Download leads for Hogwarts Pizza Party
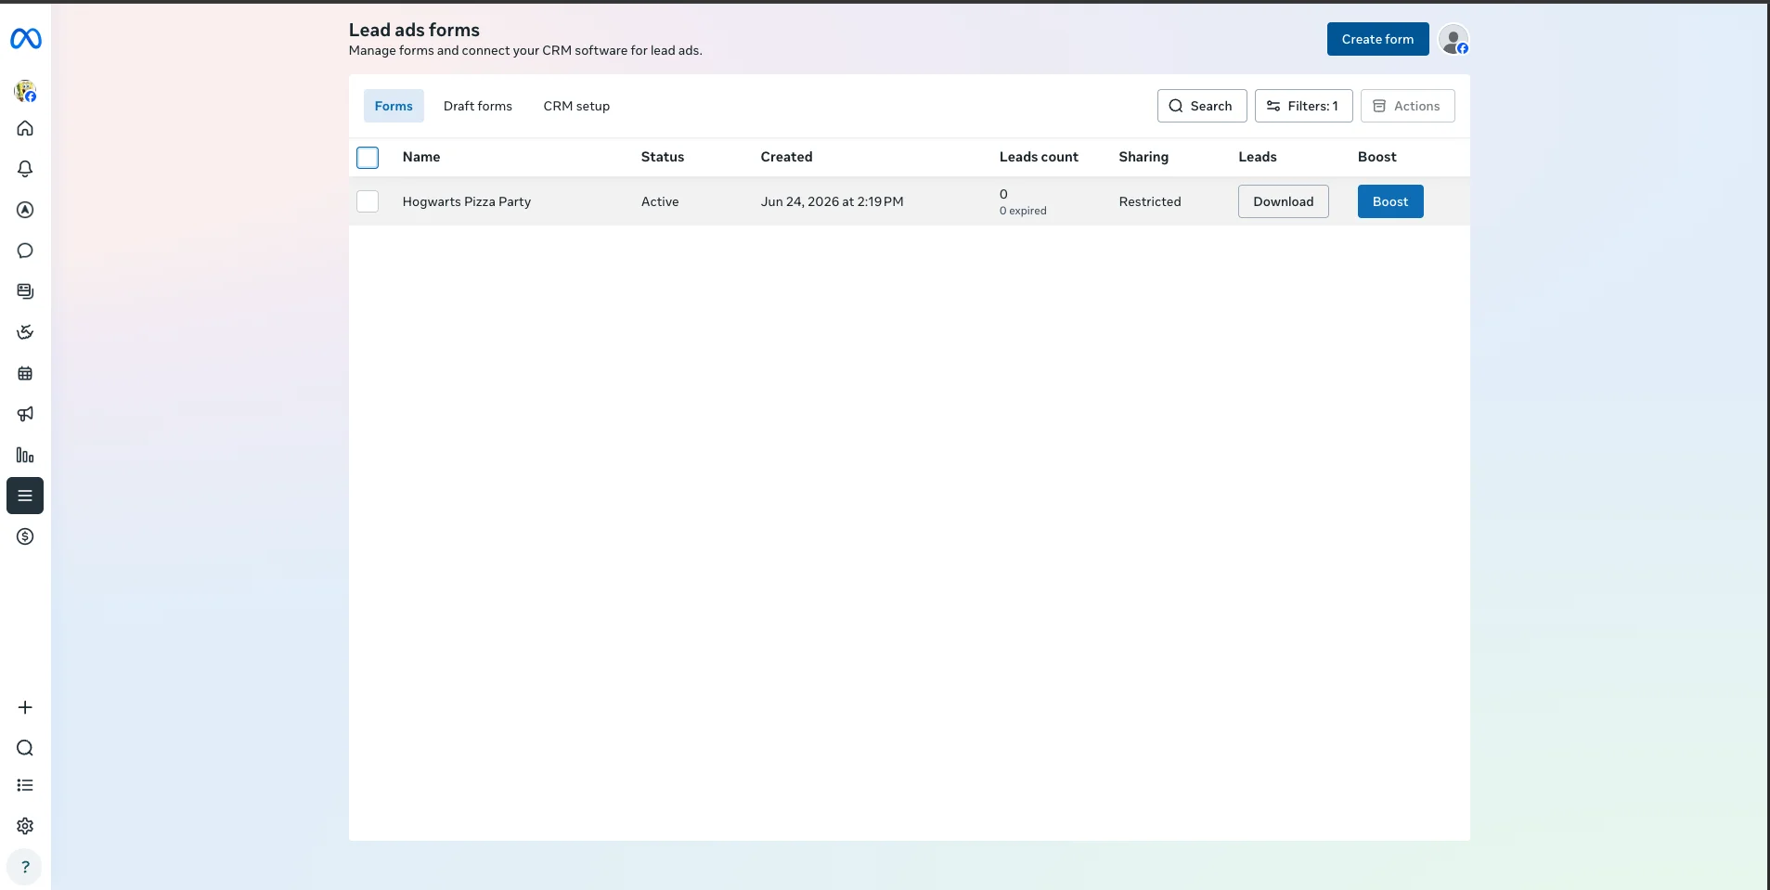1770x890 pixels. point(1283,201)
